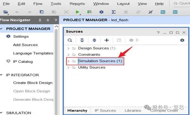Open the Sources panel gear settings
190x115 pixels.
tap(182, 40)
